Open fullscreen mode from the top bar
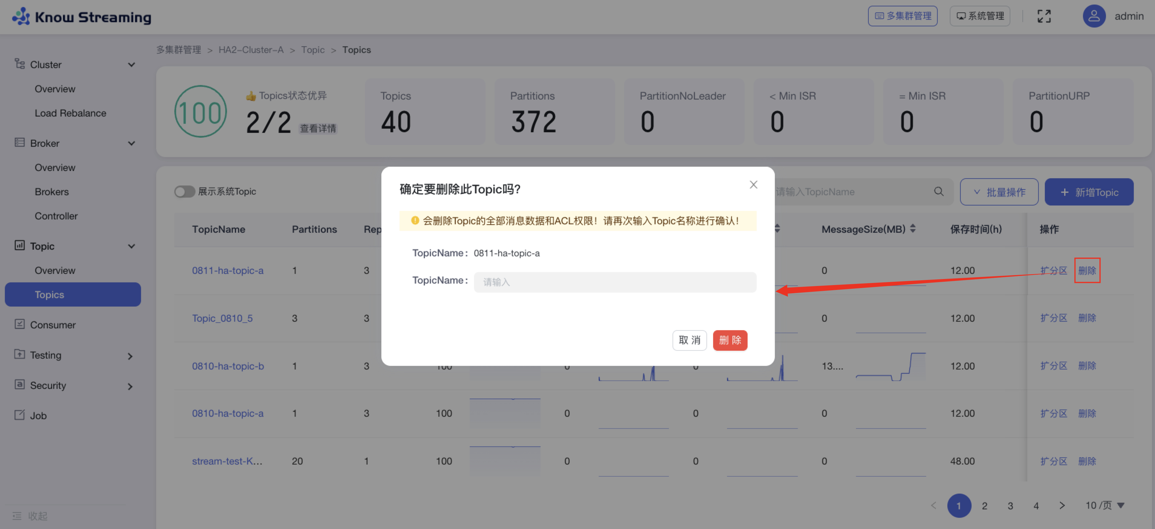Image resolution: width=1155 pixels, height=529 pixels. click(x=1044, y=16)
